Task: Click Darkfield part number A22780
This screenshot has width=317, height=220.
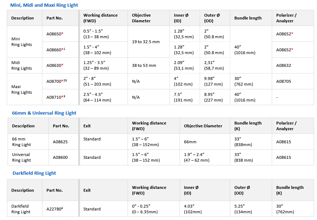Action: coord(54,209)
